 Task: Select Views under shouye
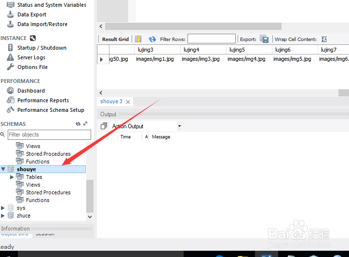click(x=33, y=185)
